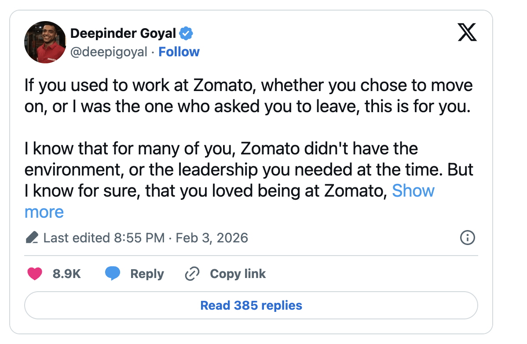
Task: Click the X logo icon
Action: click(x=467, y=33)
